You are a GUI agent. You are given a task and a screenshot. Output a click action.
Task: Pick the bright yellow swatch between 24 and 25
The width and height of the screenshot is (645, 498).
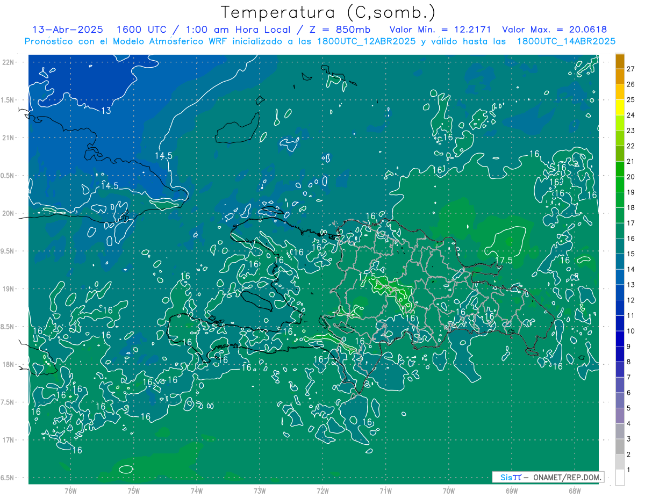point(620,107)
